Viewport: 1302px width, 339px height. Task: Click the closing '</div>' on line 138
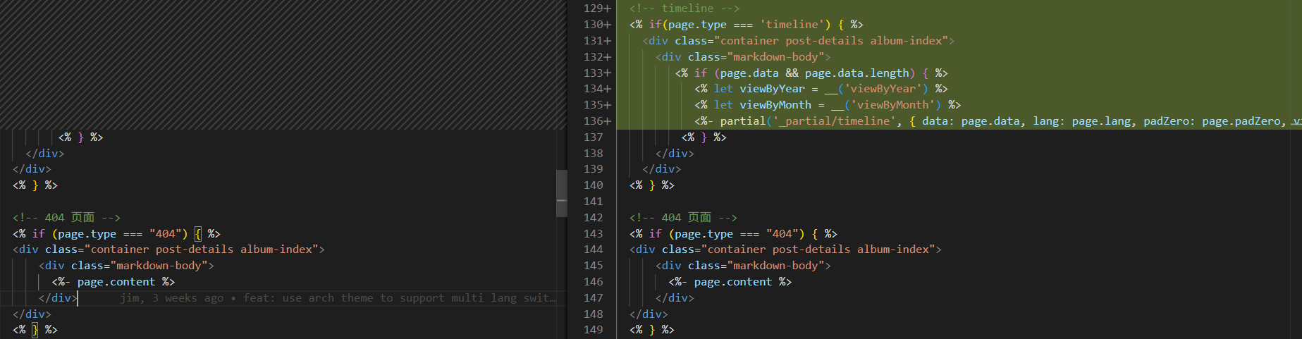[675, 154]
